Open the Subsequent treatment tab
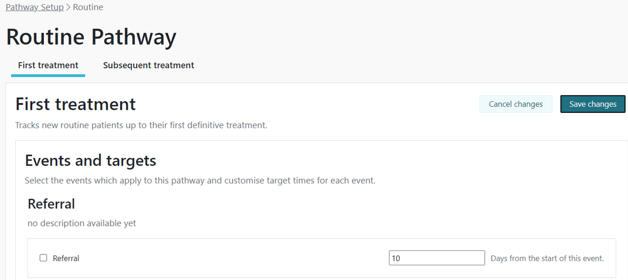628x280 pixels. click(x=148, y=65)
